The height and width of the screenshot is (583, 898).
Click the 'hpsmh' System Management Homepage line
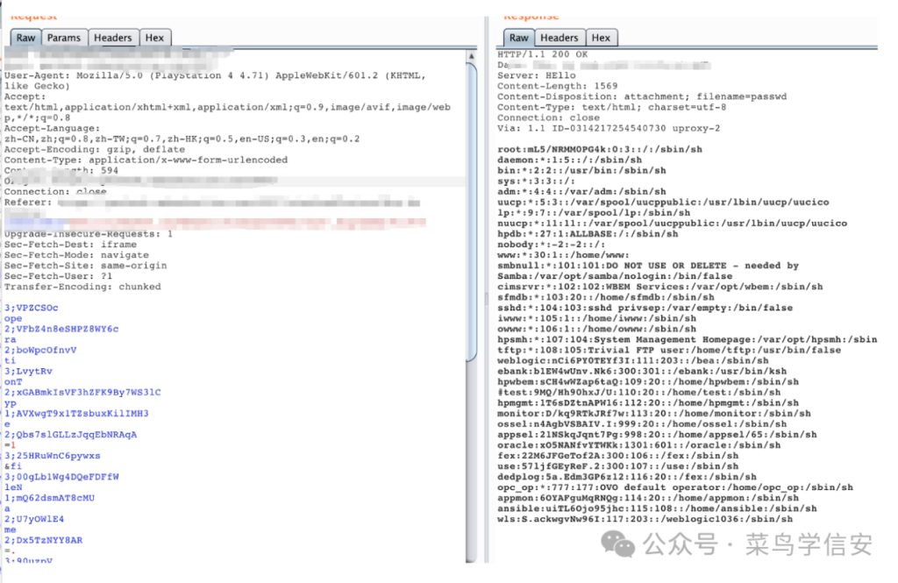coord(688,339)
